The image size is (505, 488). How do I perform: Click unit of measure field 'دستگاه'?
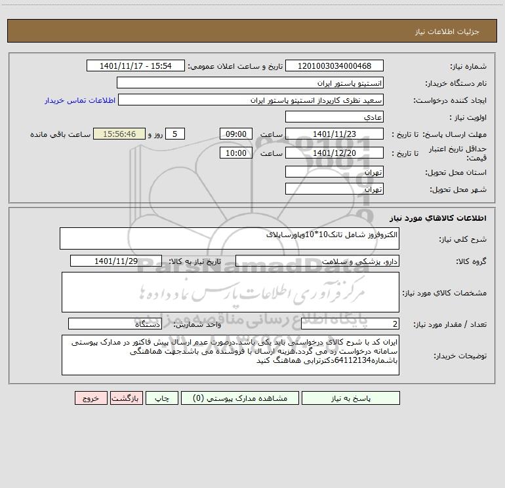pos(115,324)
